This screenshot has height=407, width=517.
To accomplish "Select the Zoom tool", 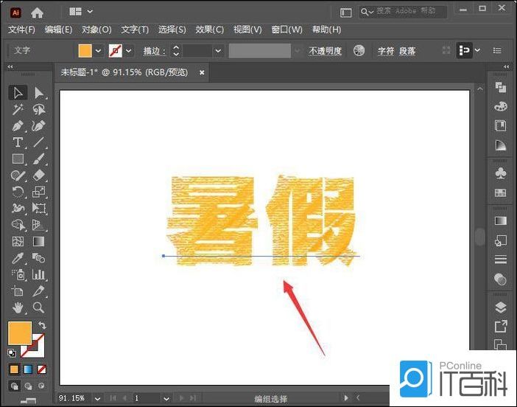I will 39,307.
